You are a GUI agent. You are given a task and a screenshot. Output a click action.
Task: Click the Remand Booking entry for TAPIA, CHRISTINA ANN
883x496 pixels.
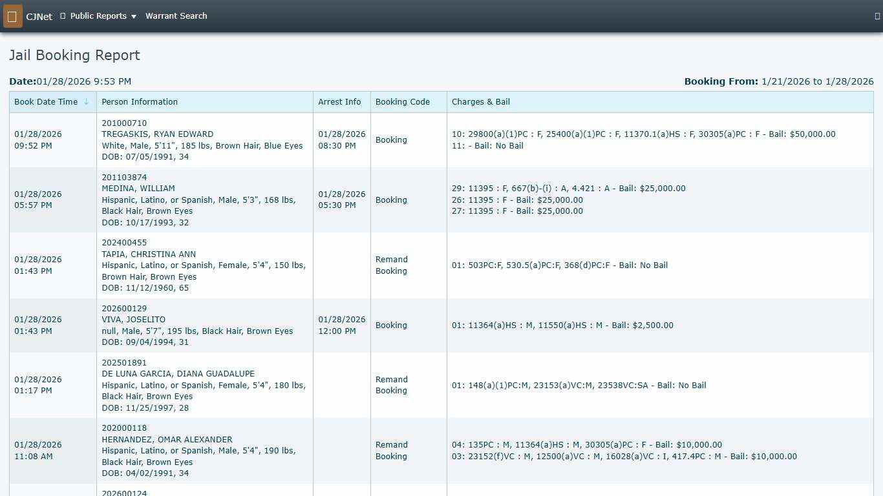pos(392,265)
